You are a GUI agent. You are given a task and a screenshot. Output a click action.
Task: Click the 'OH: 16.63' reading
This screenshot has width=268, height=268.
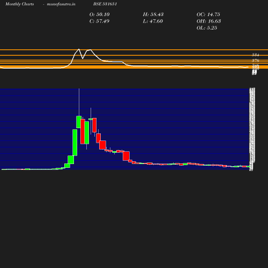[x=209, y=21]
